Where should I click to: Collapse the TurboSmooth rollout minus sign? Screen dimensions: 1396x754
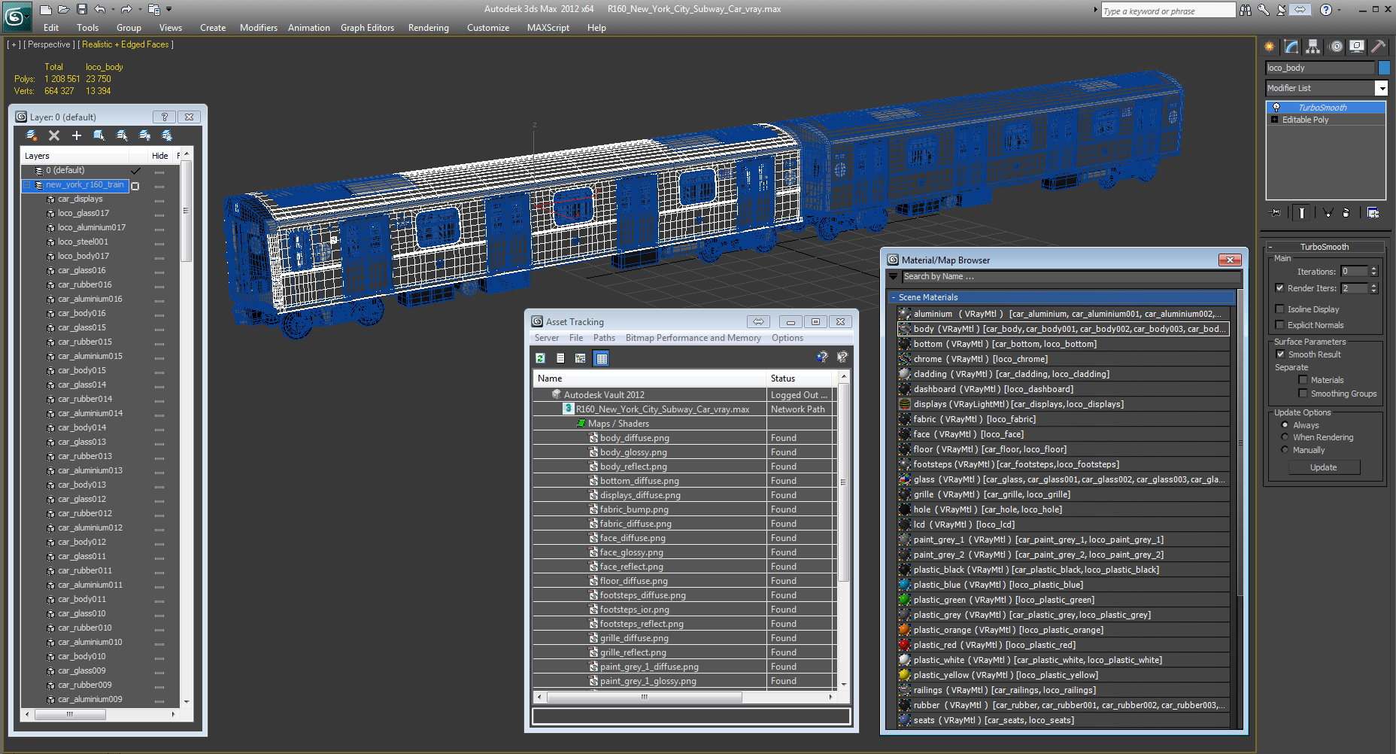1270,247
